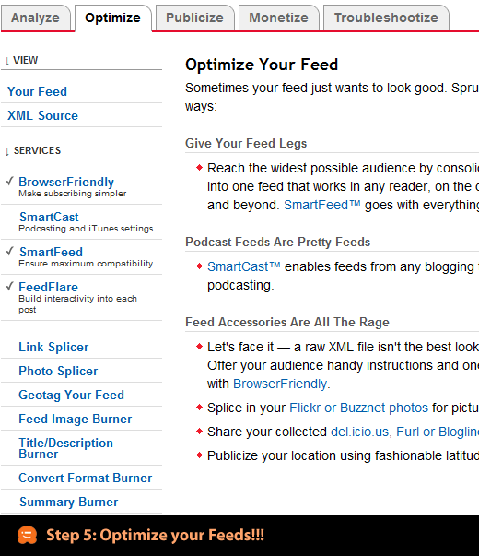Open Link Splicer service
This screenshot has width=479, height=556.
[x=53, y=347]
